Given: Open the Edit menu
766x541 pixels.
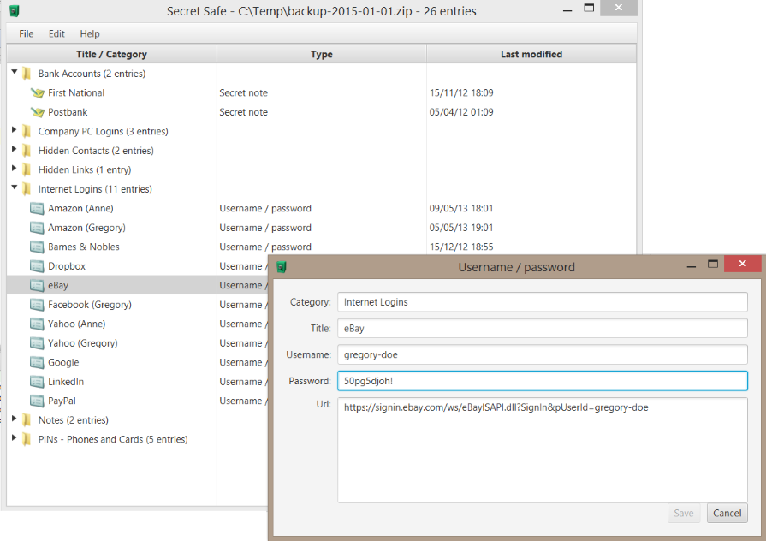Looking at the screenshot, I should pos(56,33).
